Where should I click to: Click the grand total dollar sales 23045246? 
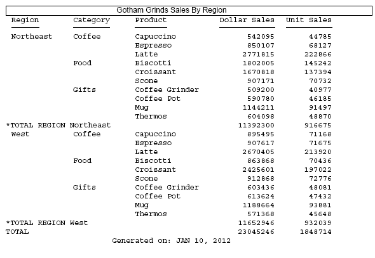coord(256,232)
